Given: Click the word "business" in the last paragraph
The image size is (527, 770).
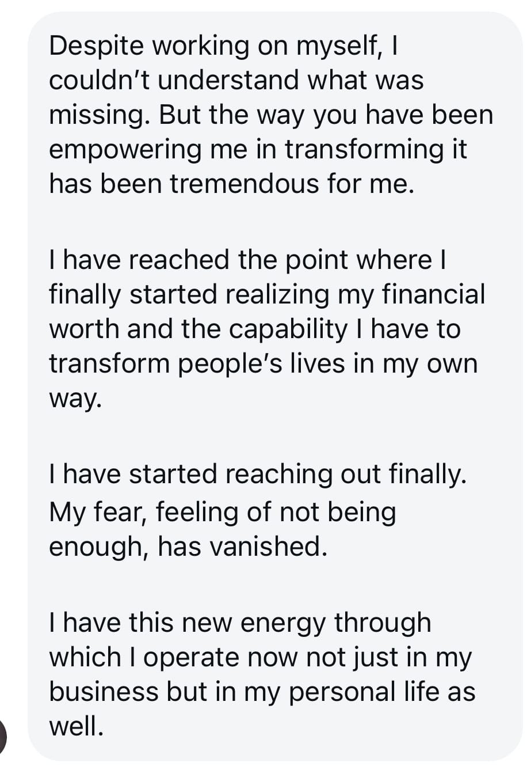Looking at the screenshot, I should point(103,692).
